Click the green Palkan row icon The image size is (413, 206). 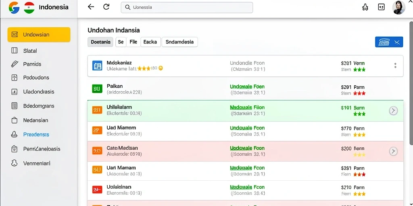97,89
